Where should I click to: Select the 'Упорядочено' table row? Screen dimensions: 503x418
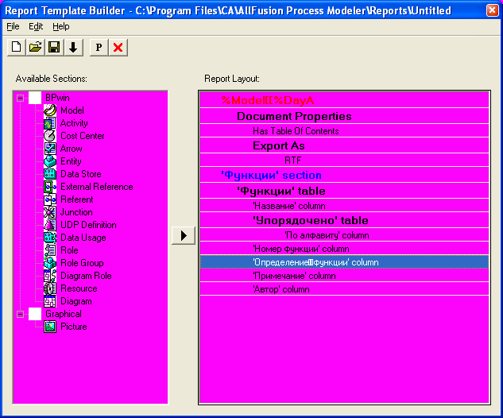pos(344,220)
